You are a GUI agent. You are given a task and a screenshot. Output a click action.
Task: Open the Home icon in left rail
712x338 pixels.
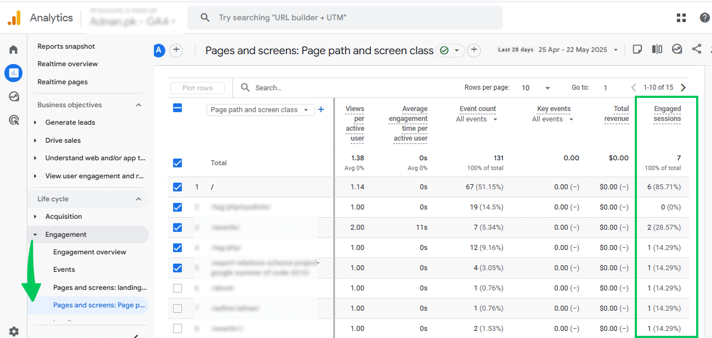(x=13, y=49)
